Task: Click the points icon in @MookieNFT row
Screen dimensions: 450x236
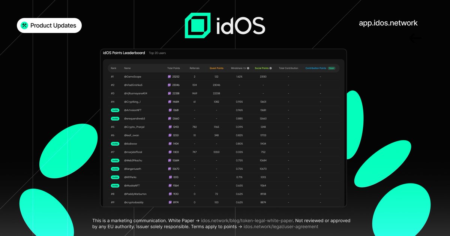Action: pos(169,185)
